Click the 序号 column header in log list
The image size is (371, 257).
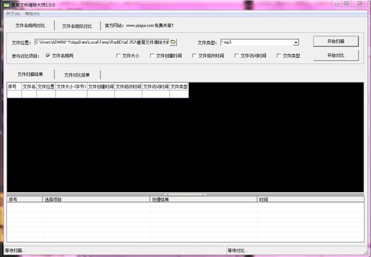[25, 200]
